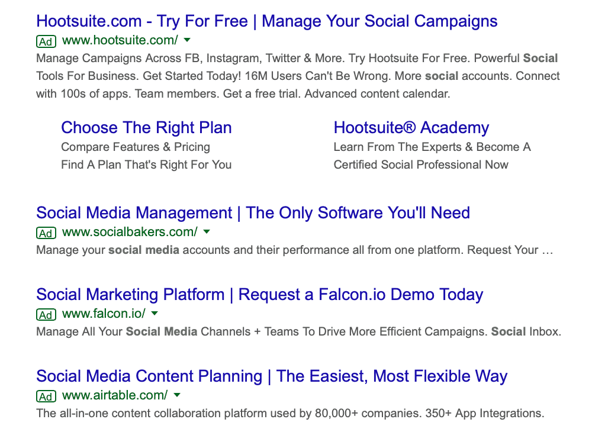Click the Compare Features & Pricing description

point(136,147)
